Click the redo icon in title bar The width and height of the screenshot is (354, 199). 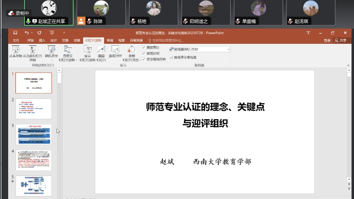pos(39,33)
